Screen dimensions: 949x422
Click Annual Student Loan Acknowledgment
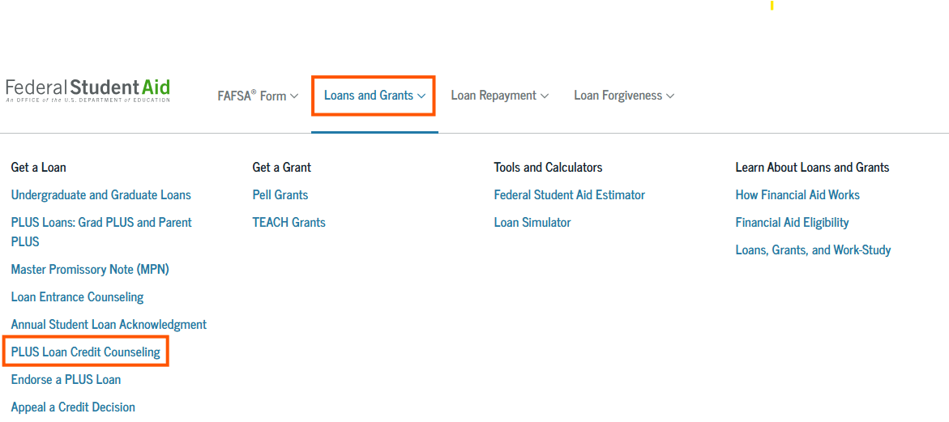[x=109, y=325]
